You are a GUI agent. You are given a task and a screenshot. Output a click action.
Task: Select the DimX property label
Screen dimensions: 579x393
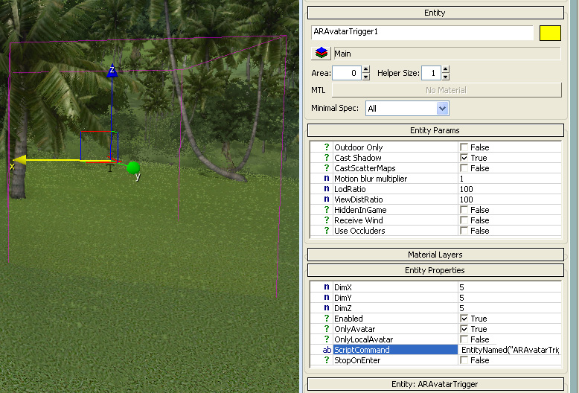(x=342, y=287)
